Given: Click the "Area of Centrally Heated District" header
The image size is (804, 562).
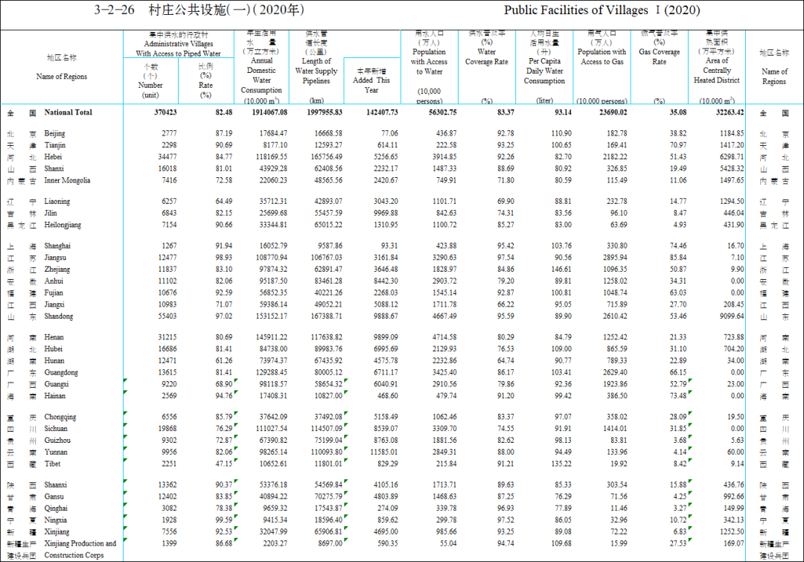Looking at the screenshot, I should [717, 71].
